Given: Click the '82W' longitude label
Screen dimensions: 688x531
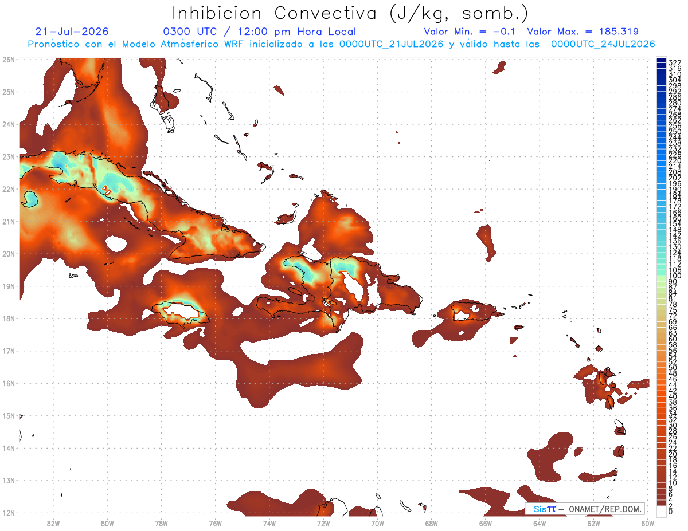Looking at the screenshot, I should 53,522.
